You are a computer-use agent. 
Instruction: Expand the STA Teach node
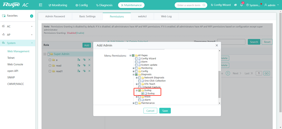(x=137, y=84)
